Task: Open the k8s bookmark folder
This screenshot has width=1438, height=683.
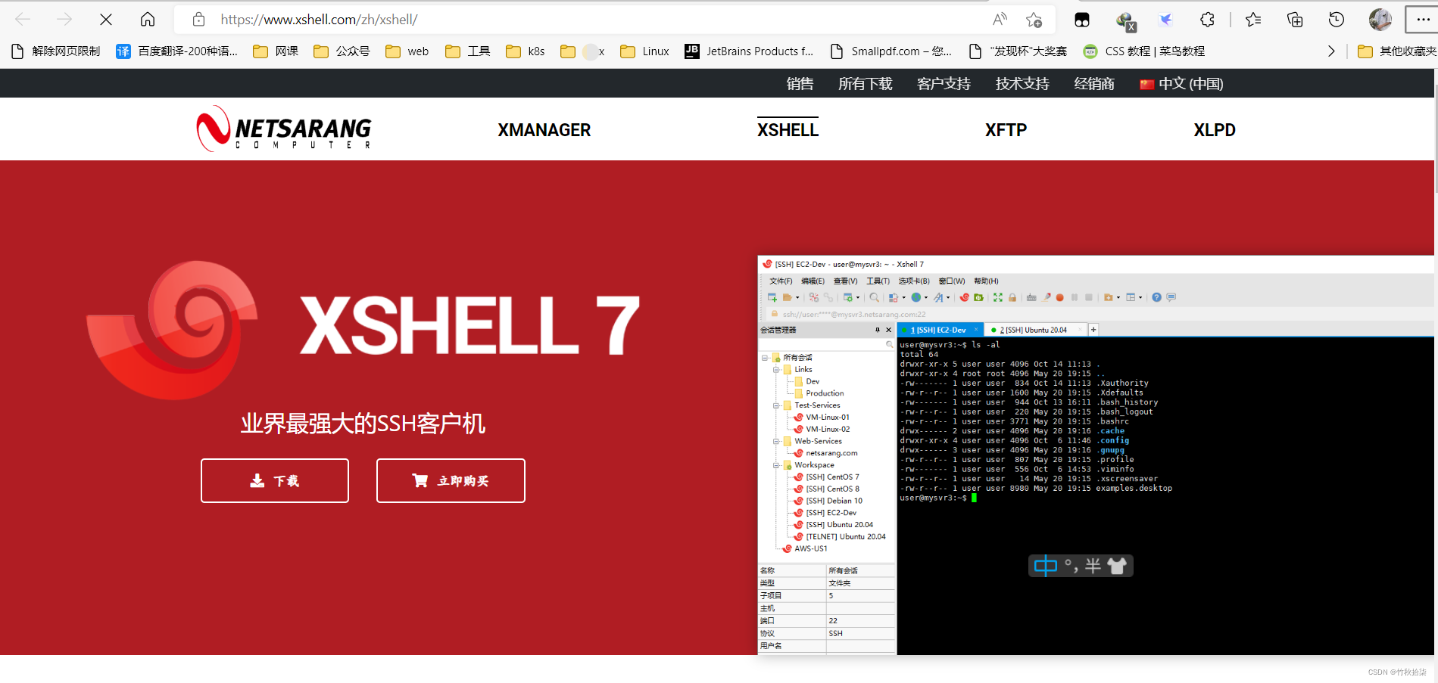Action: click(526, 51)
